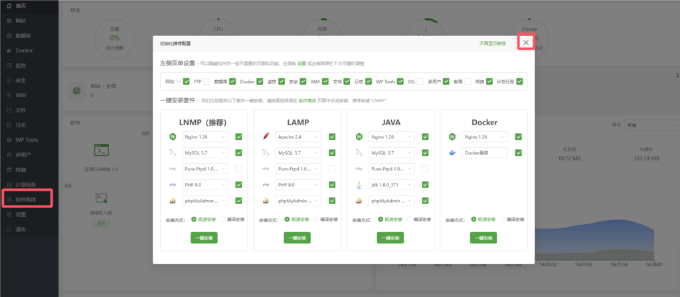Click the 安全 shield sidebar icon

coord(9,80)
